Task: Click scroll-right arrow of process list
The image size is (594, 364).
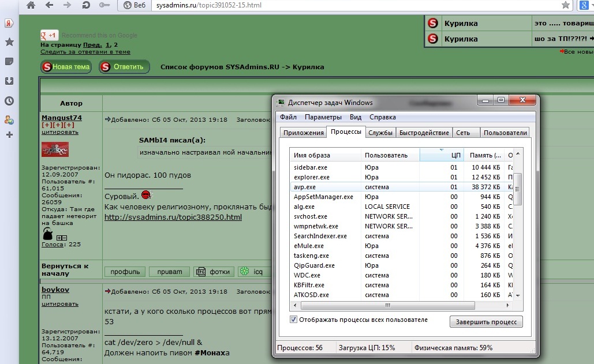Action: tap(508, 305)
